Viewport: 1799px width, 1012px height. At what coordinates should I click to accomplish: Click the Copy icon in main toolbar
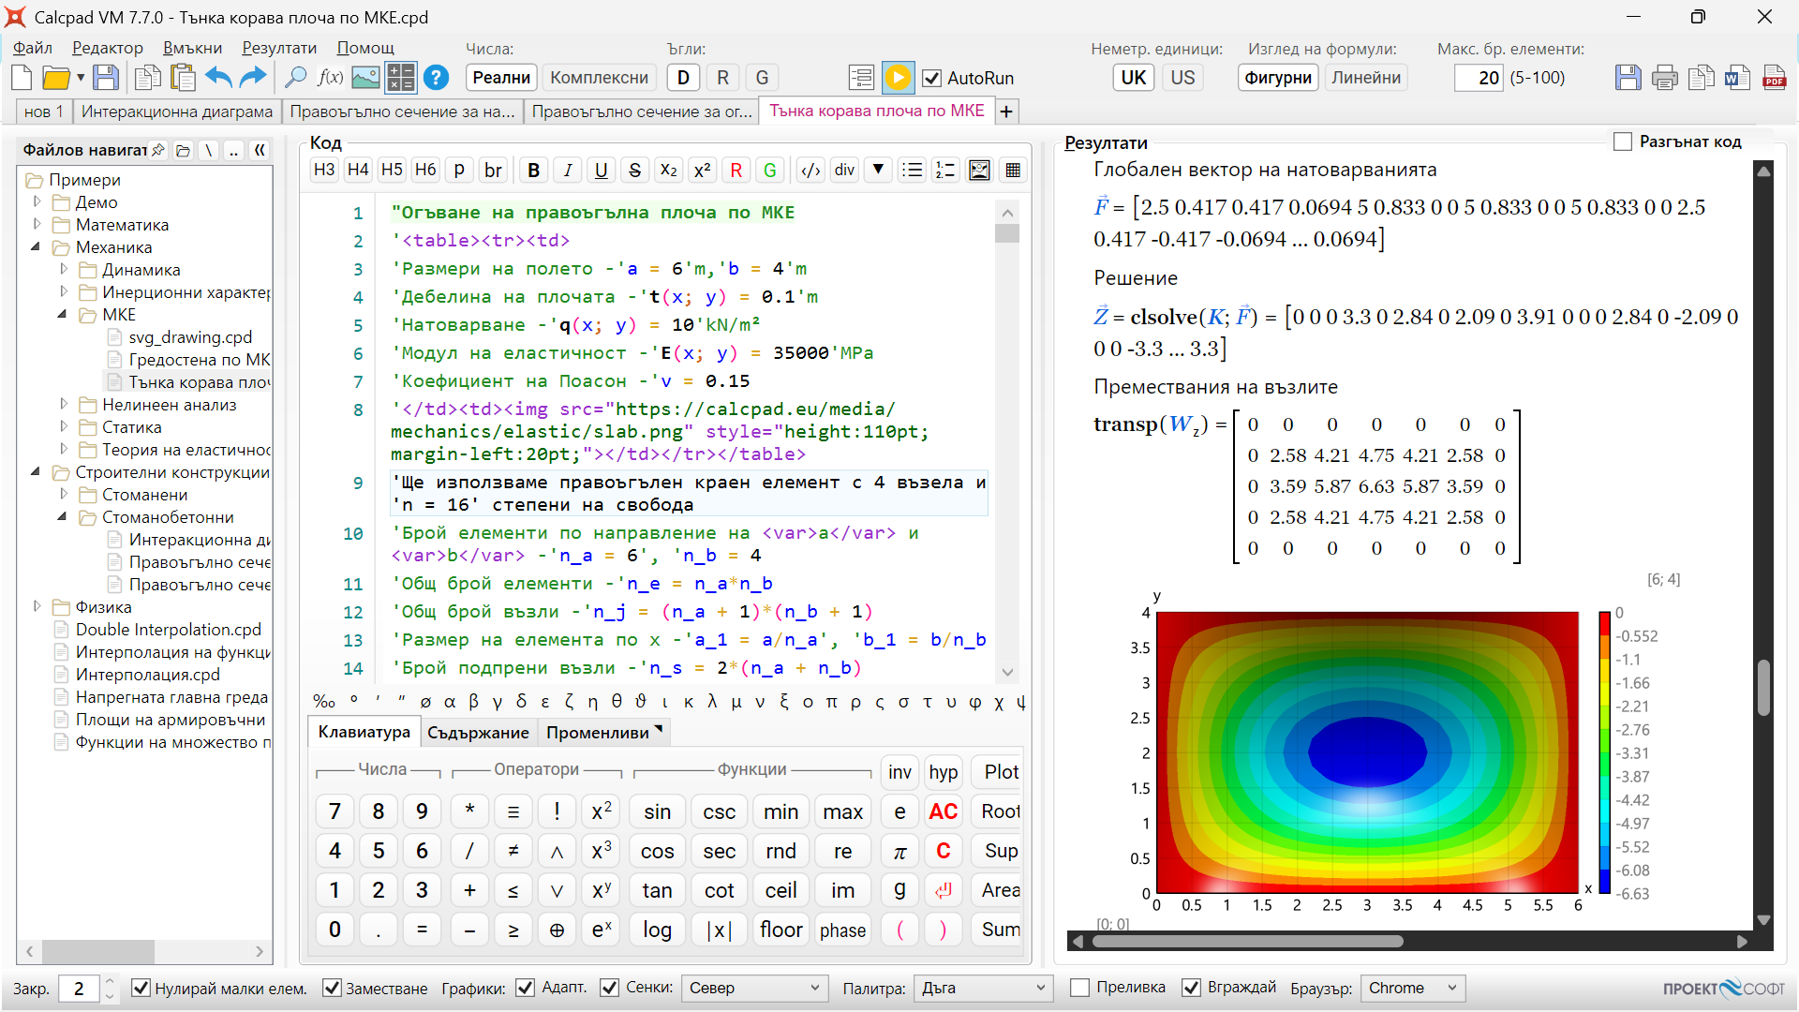point(148,78)
